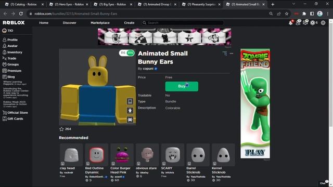Open Robux balance icon
333x187 pixels.
[x=313, y=23]
